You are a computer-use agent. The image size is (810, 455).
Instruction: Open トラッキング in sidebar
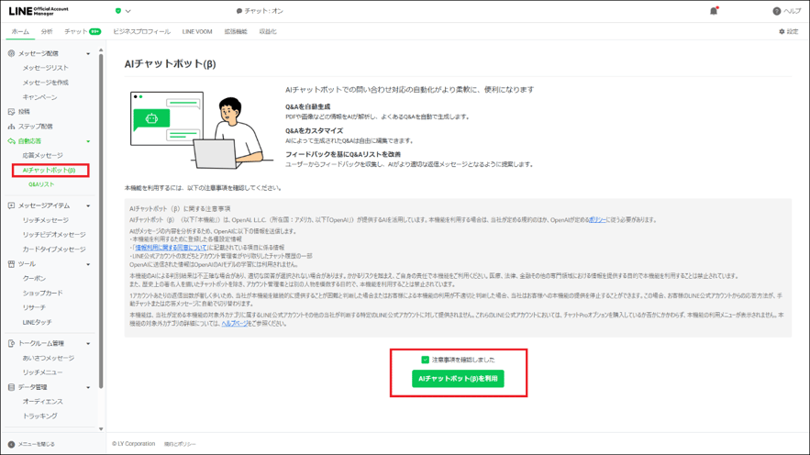[x=39, y=416]
